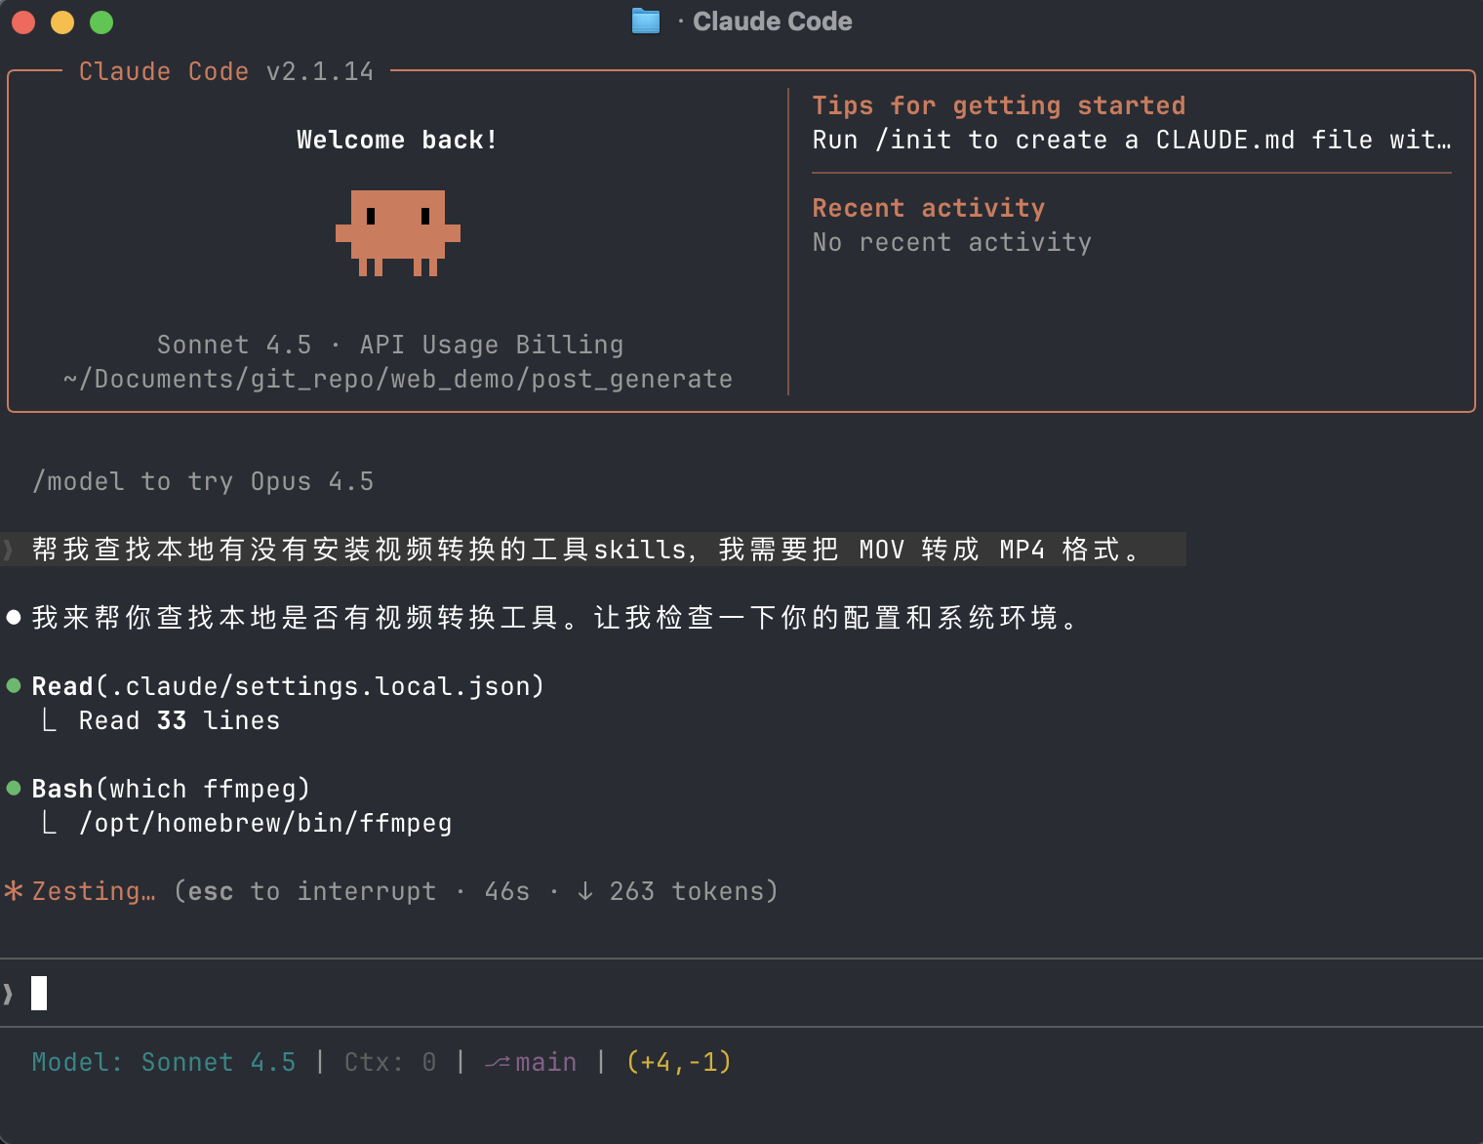Click Ctx: 0 in the status line

click(390, 1062)
